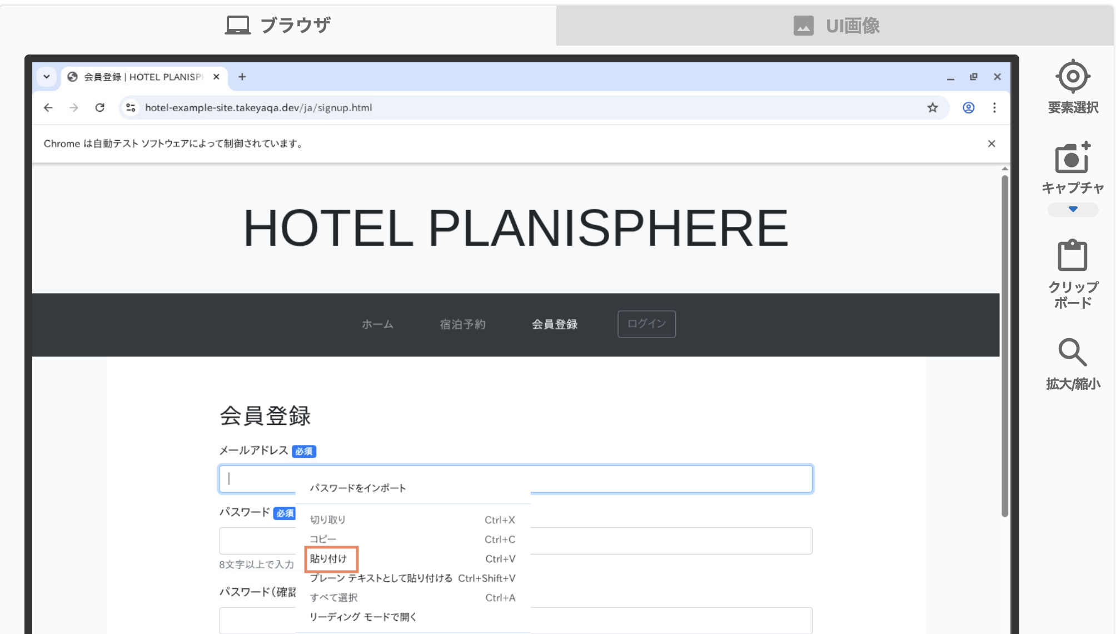Choose すべて選択 in the context menu
This screenshot has width=1116, height=634.
pos(413,597)
